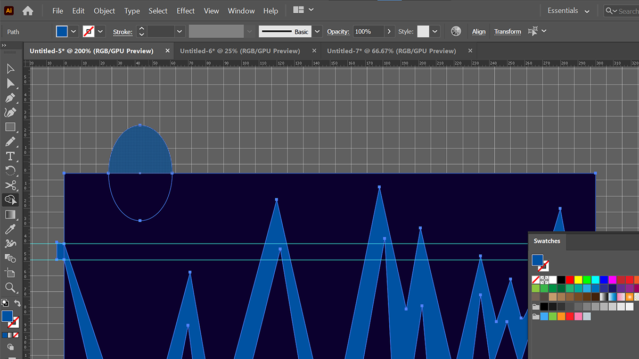Choose the Rectangle tool
This screenshot has width=639, height=359.
[10, 127]
